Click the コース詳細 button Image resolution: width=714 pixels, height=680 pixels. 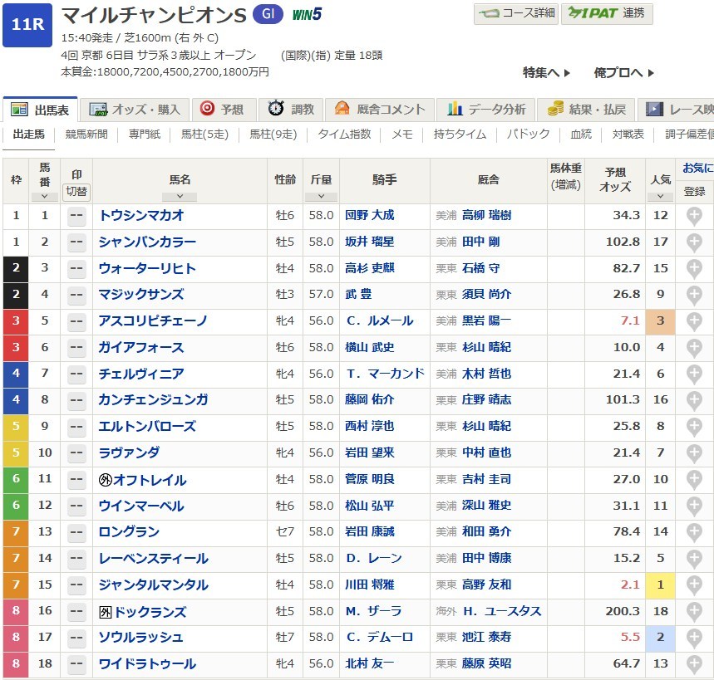pos(515,13)
